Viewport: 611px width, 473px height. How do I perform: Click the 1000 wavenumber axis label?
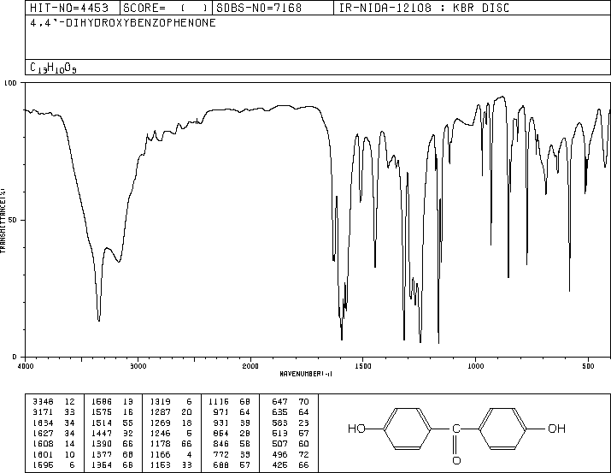(x=475, y=366)
